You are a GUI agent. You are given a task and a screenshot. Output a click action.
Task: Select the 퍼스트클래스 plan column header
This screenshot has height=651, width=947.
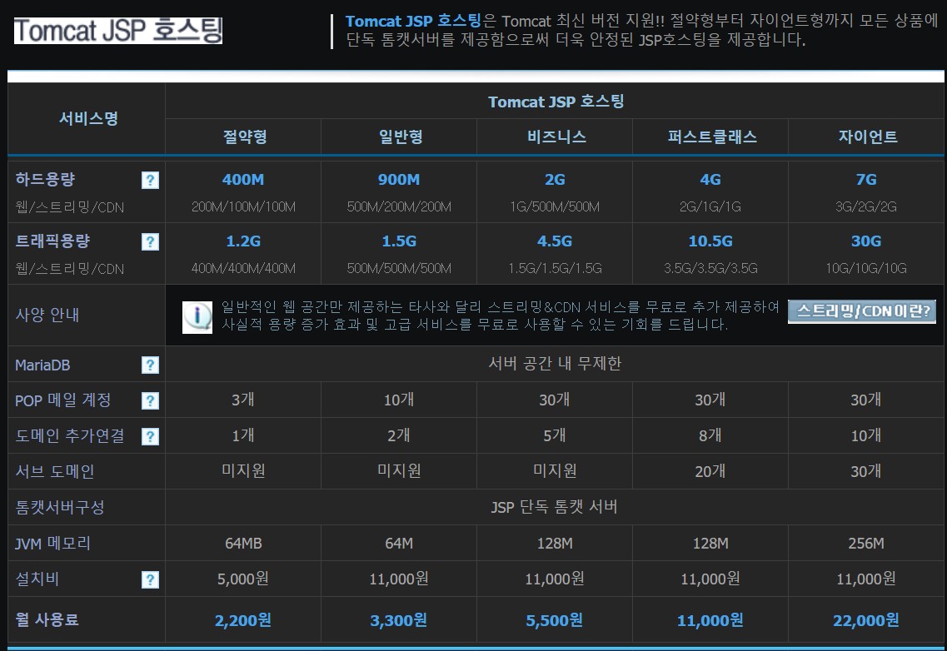[712, 137]
